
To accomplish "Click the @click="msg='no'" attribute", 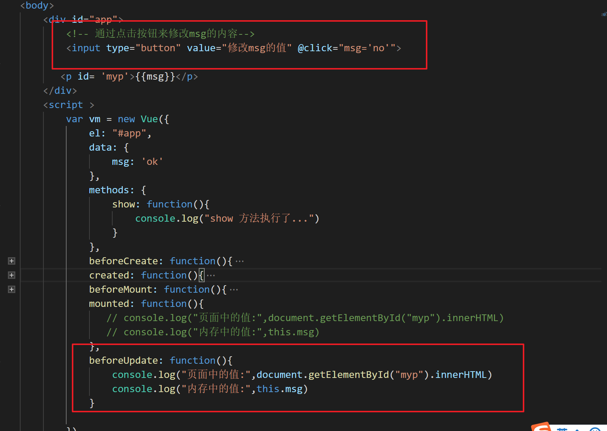I will pyautogui.click(x=347, y=48).
